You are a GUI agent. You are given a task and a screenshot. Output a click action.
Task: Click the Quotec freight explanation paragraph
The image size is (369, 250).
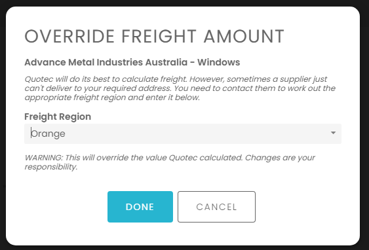tap(180, 88)
